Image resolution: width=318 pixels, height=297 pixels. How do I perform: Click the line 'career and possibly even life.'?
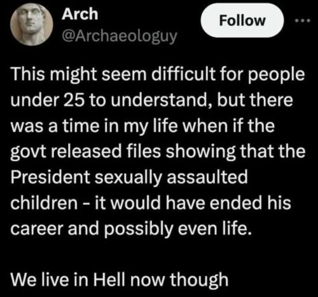(131, 229)
